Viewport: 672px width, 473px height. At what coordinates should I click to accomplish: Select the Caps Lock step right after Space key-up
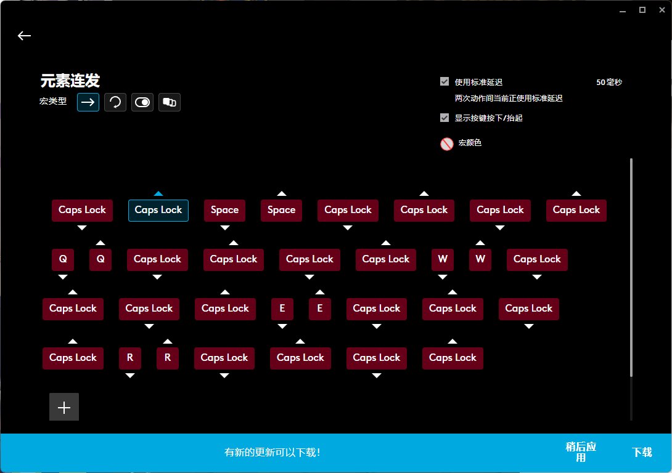tap(348, 210)
